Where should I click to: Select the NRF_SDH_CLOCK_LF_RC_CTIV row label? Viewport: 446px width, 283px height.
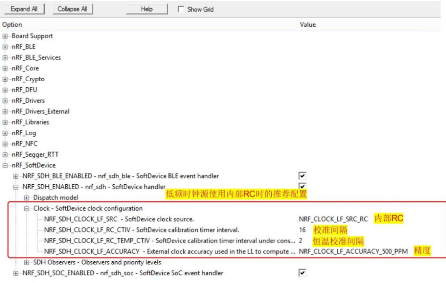click(142, 230)
